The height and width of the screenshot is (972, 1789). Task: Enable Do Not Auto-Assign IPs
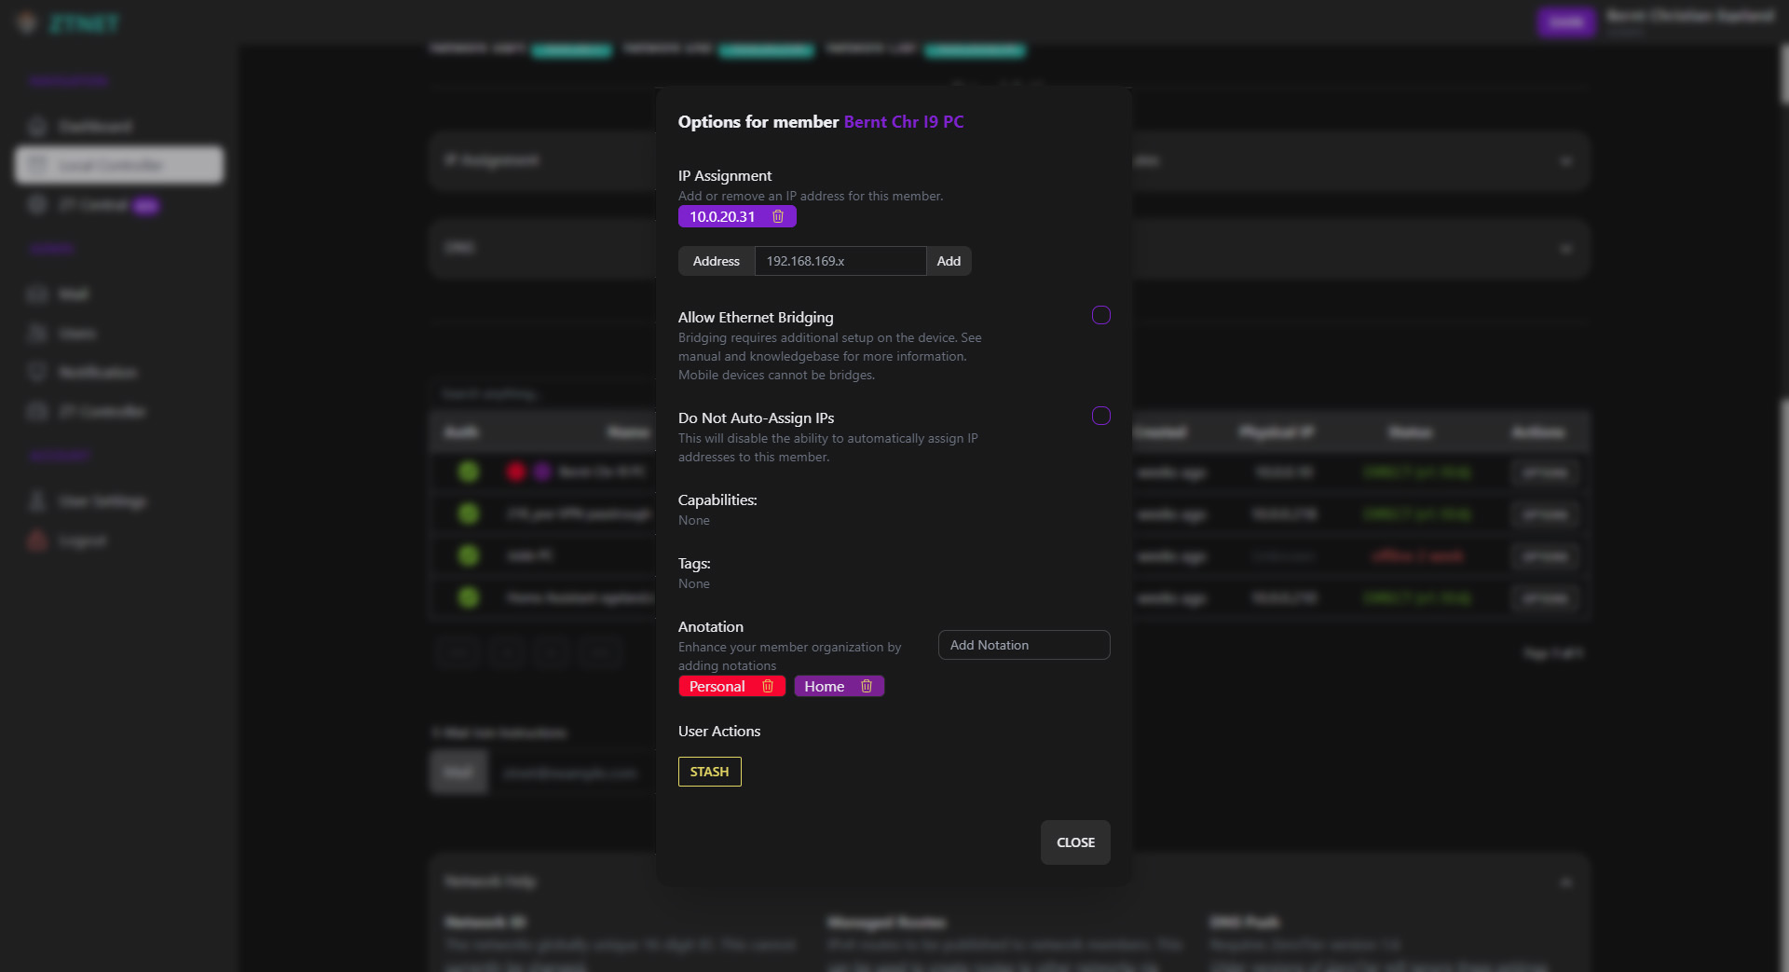tap(1100, 416)
